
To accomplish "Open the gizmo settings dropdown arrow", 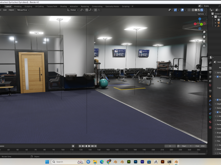I will pyautogui.click(x=178, y=10).
